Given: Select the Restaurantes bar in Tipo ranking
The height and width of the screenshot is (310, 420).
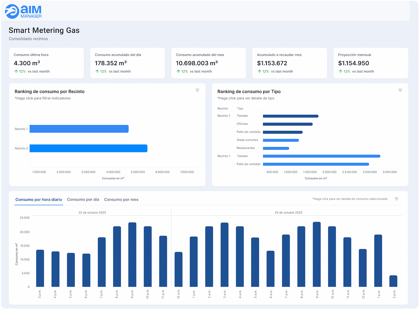Looking at the screenshot, I should (x=276, y=148).
